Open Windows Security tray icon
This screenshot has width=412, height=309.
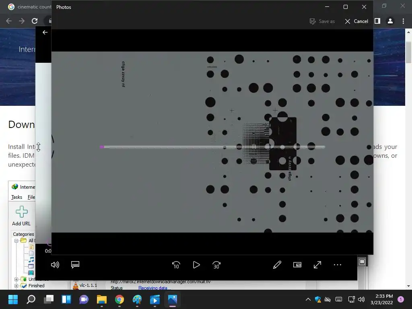[x=318, y=299]
